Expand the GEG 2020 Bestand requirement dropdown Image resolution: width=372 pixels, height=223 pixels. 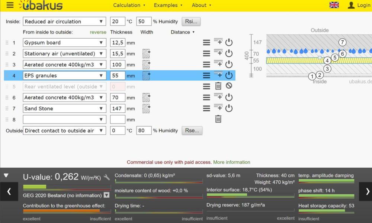pos(107,195)
